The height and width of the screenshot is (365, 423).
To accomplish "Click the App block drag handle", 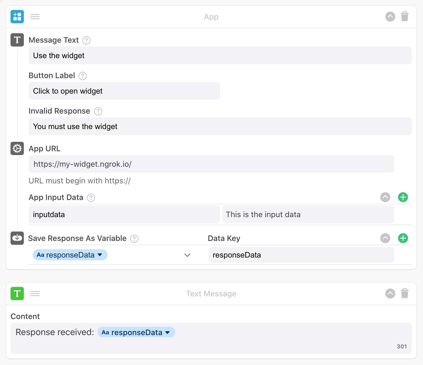I will [35, 17].
